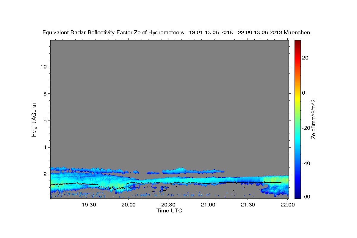The image size is (357, 238).
Task: Click the height tick label 10
Action: point(43,67)
